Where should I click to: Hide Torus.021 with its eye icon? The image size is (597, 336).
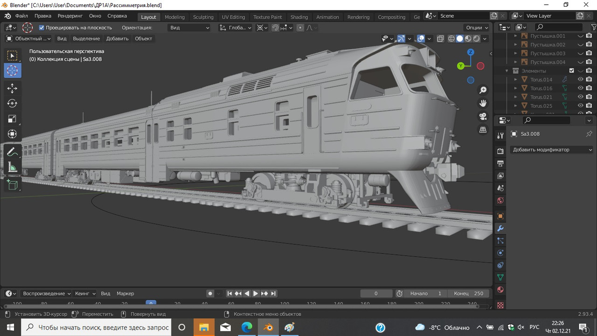pos(581,97)
